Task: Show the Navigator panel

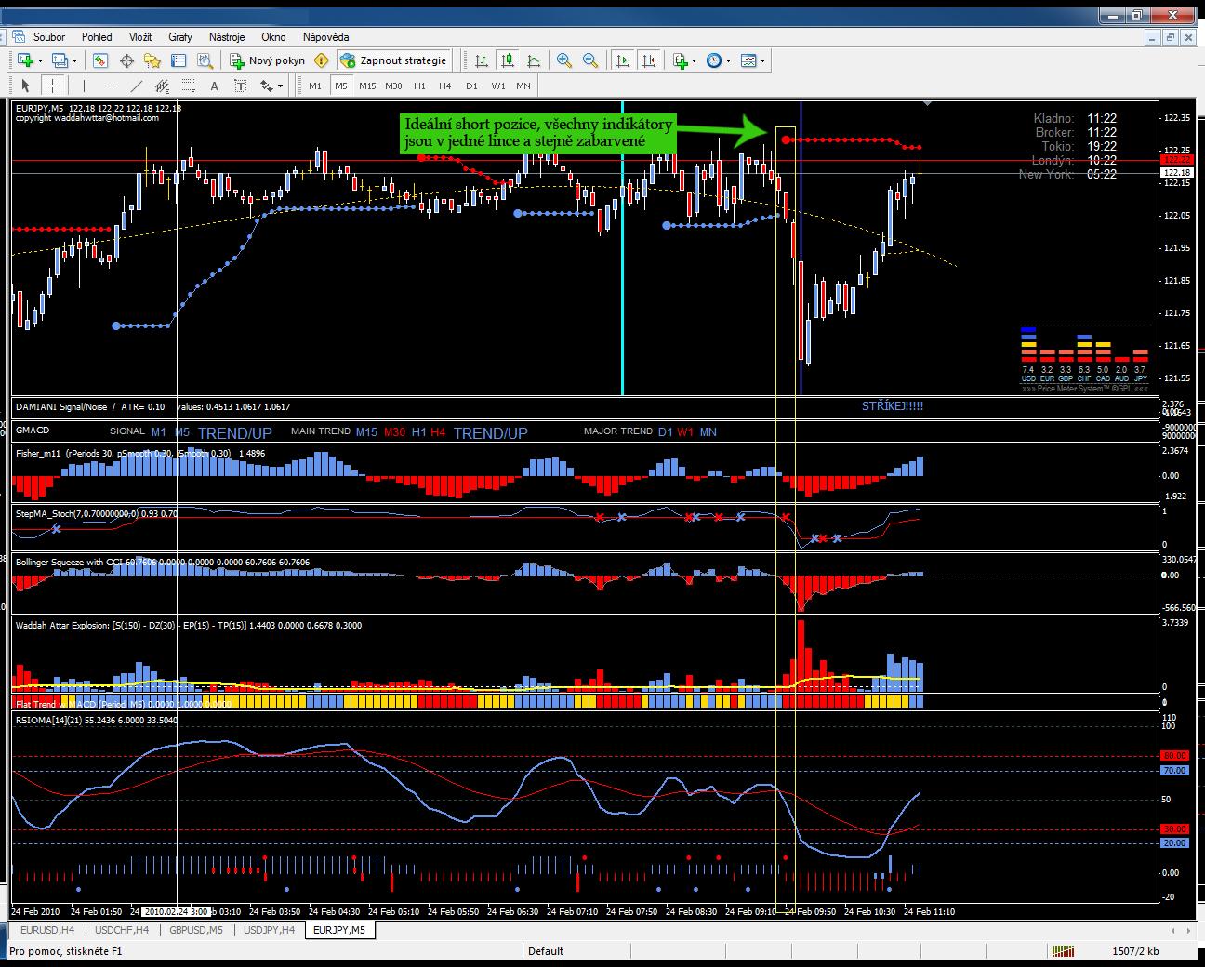Action: 152,60
